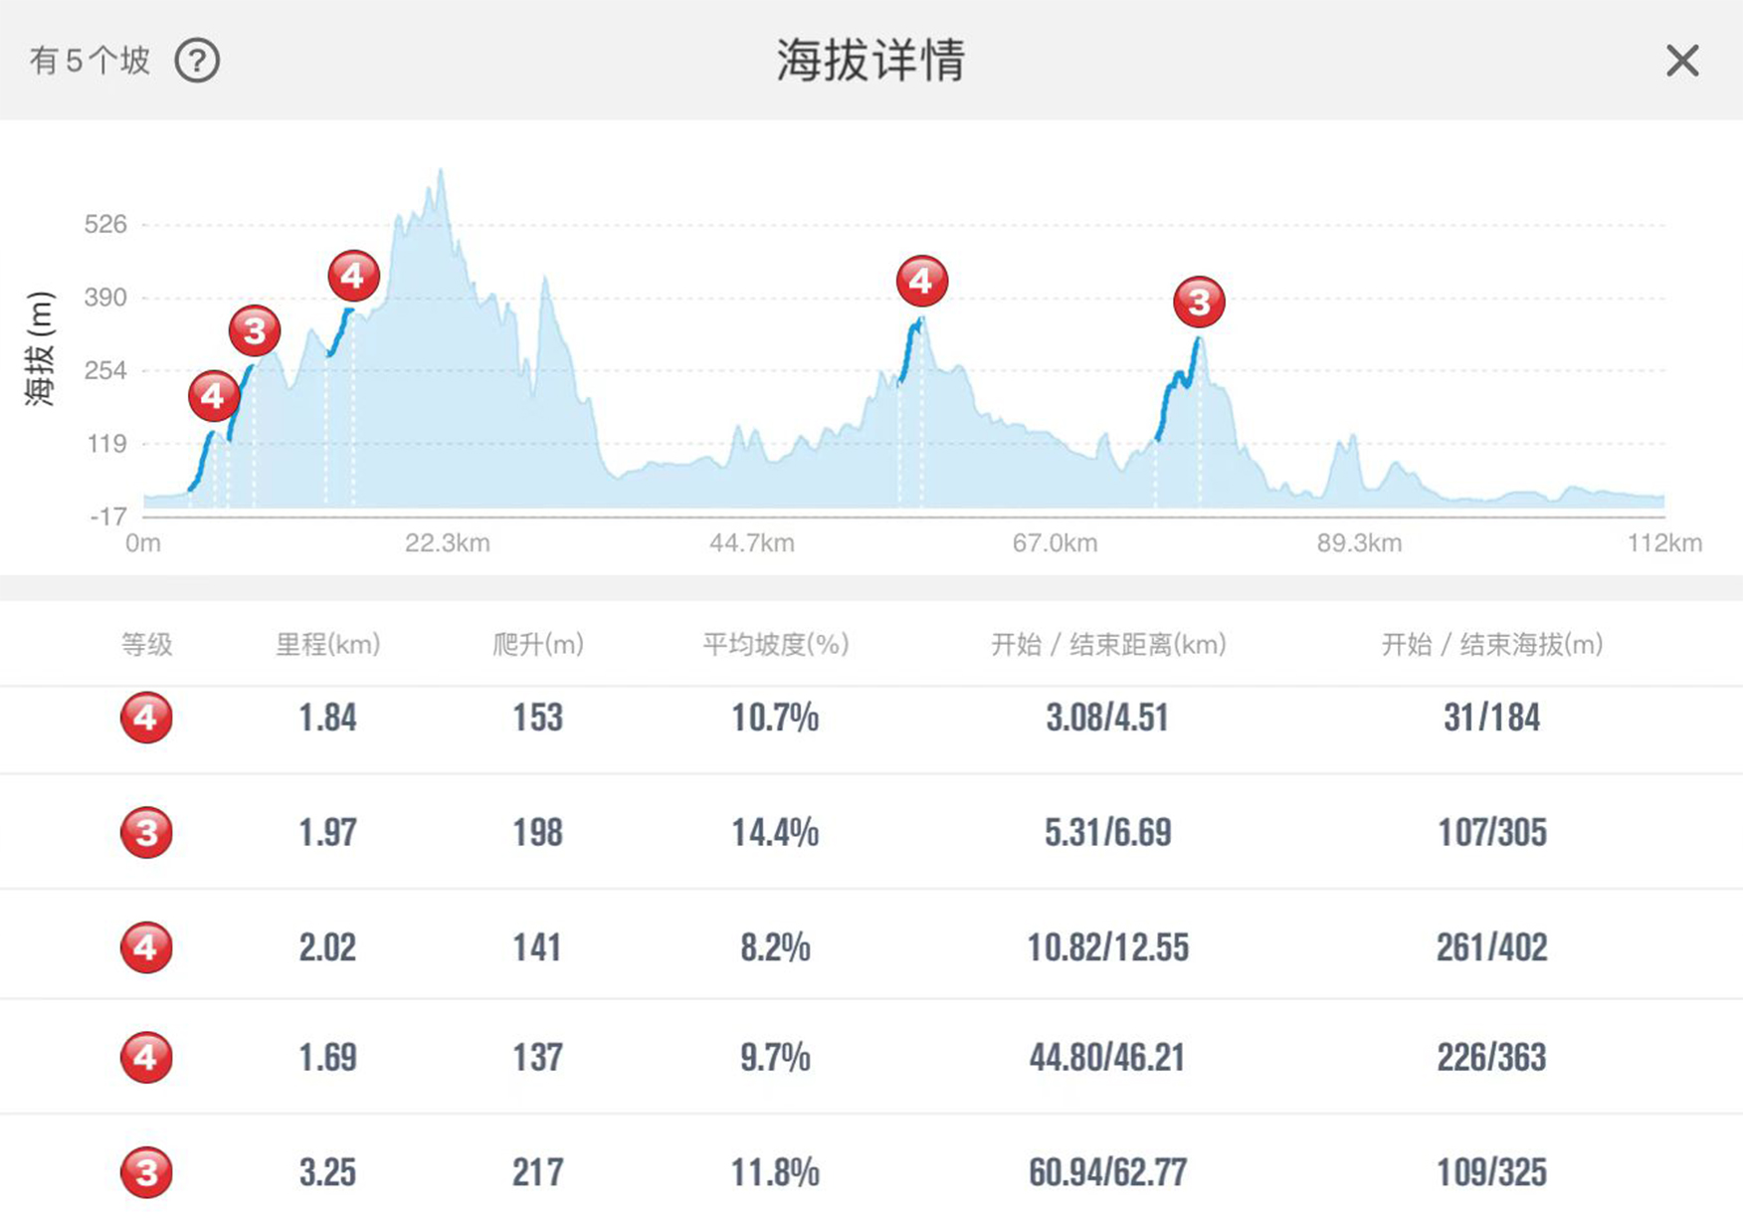Click the '海拔 (m)' vertical axis title

click(x=39, y=348)
